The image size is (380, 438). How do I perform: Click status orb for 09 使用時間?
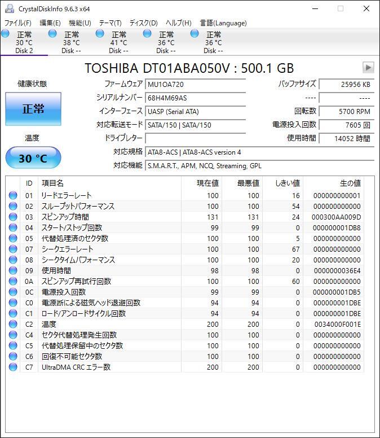13,270
